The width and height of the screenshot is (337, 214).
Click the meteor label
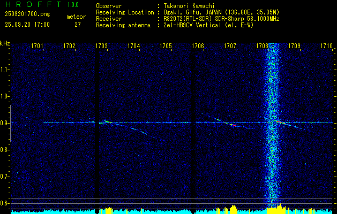coord(76,17)
